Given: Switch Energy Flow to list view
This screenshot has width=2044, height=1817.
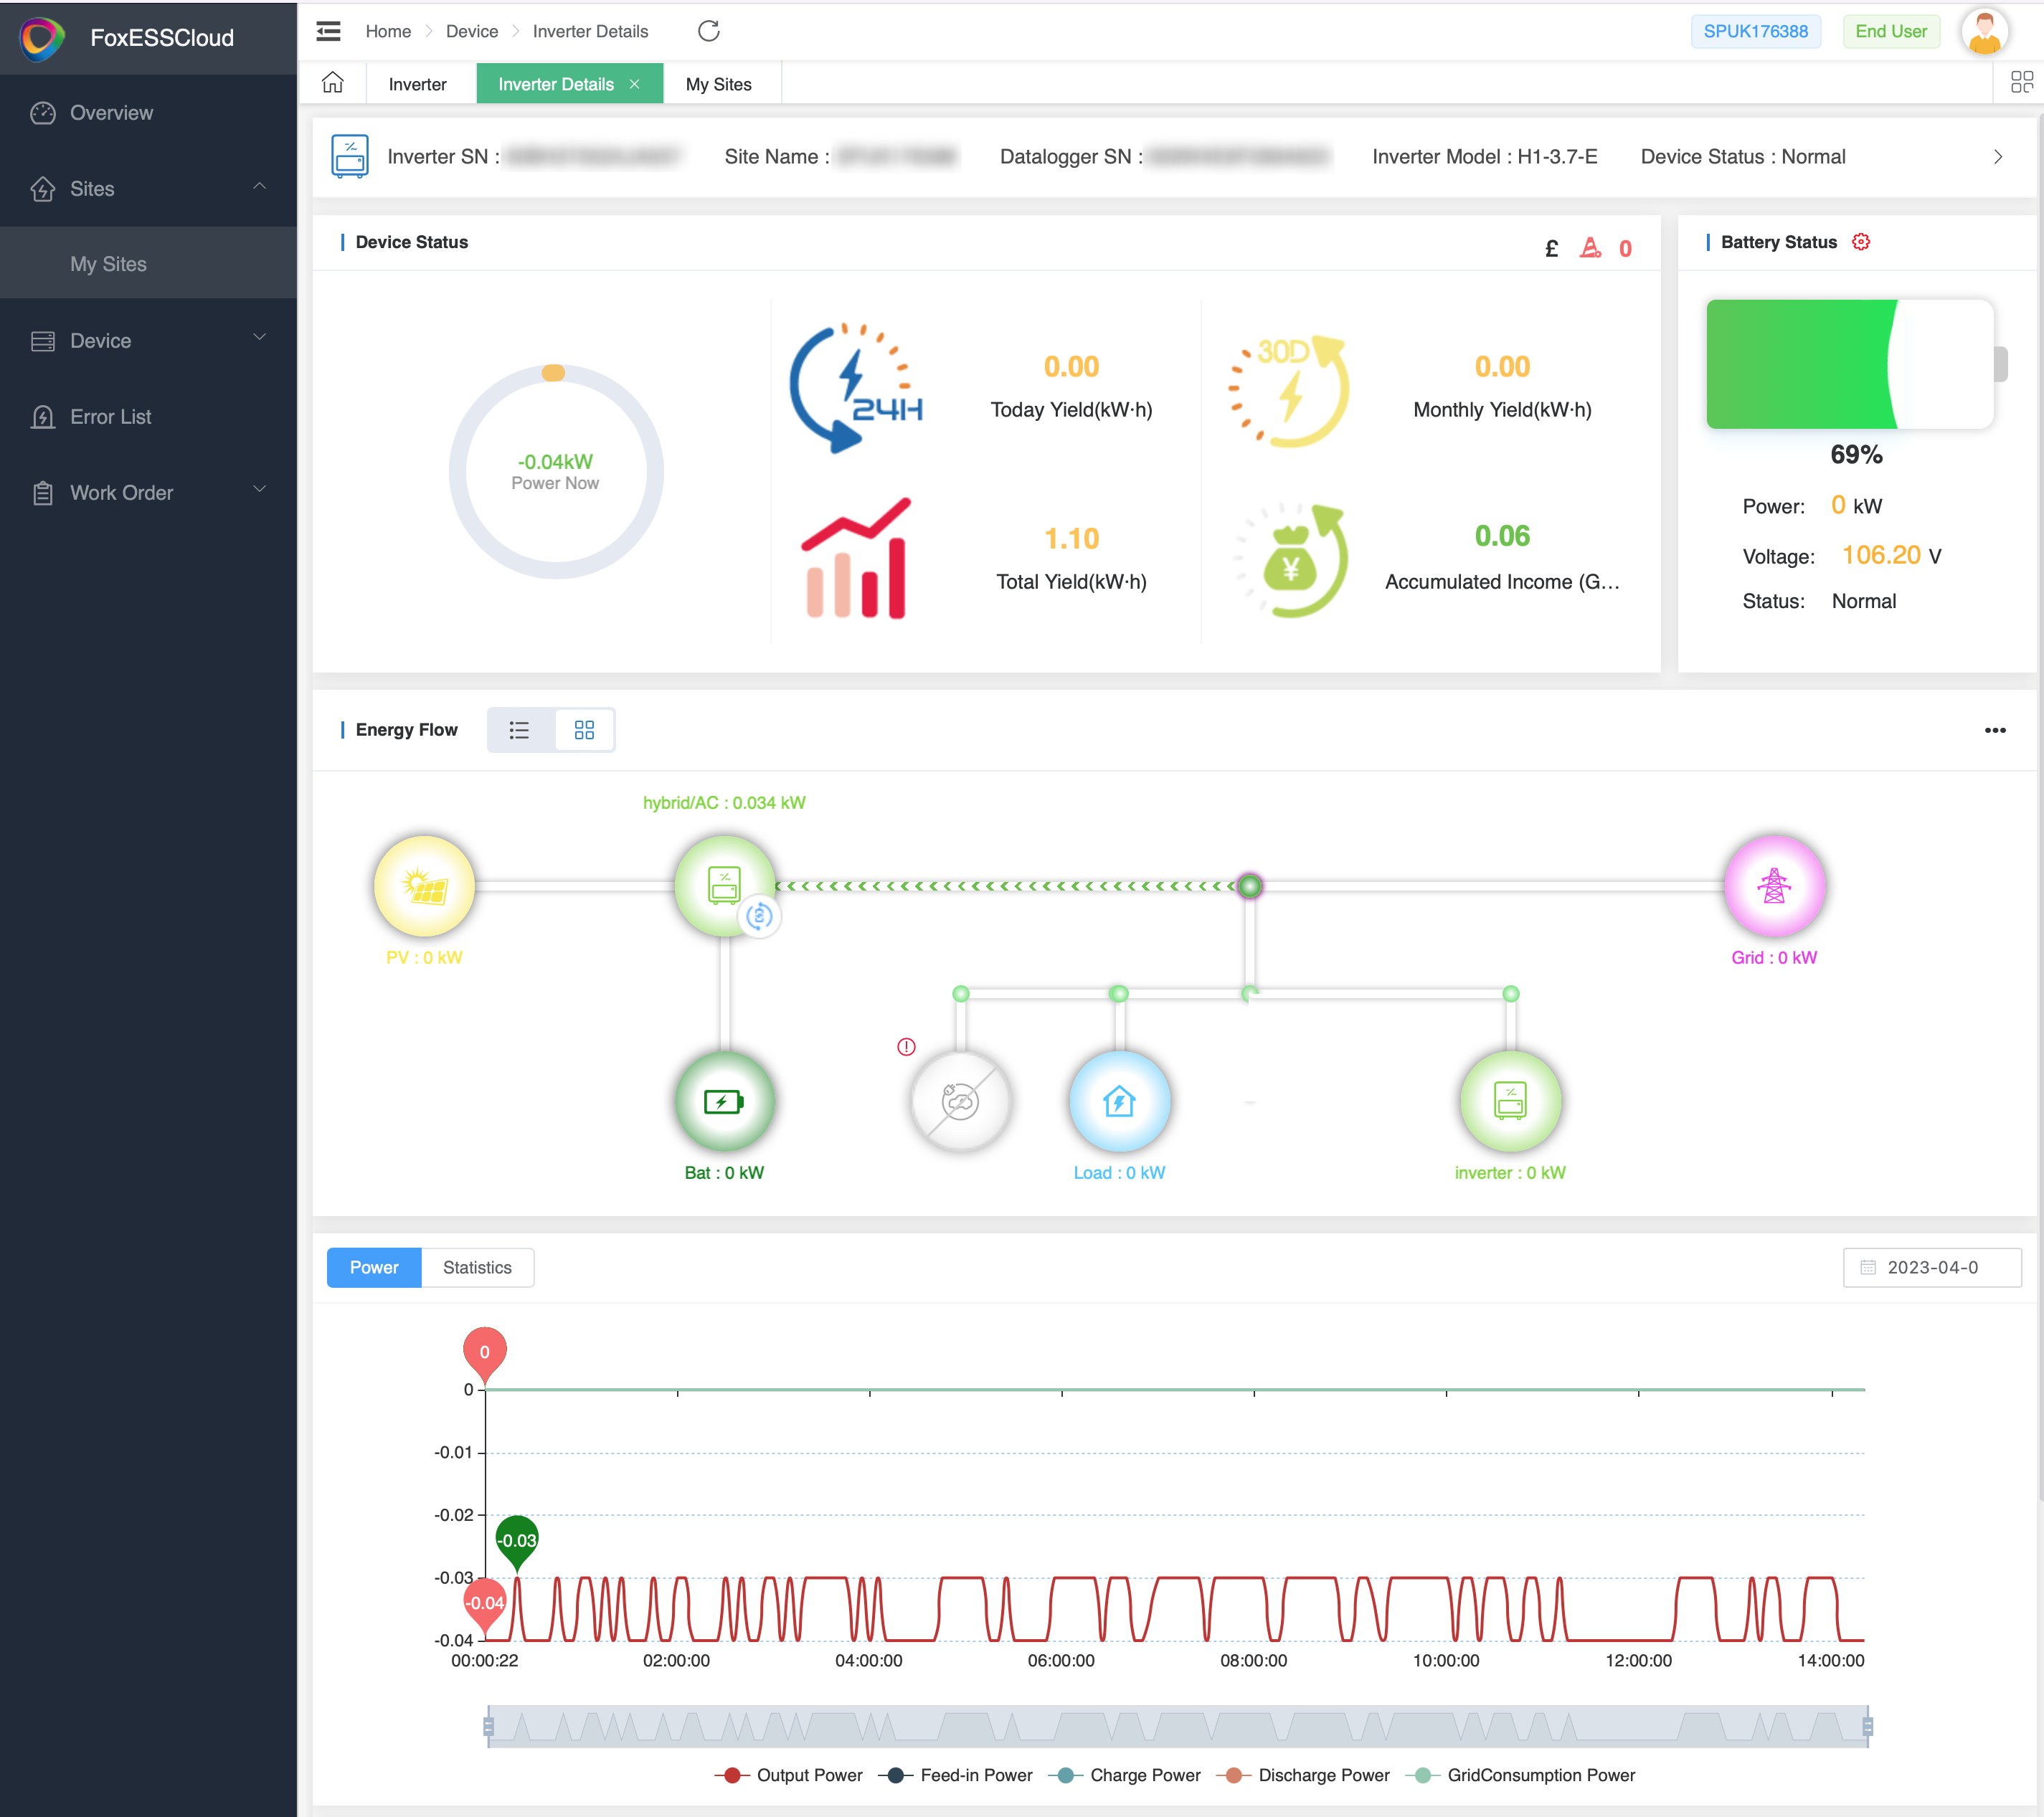Looking at the screenshot, I should point(519,730).
